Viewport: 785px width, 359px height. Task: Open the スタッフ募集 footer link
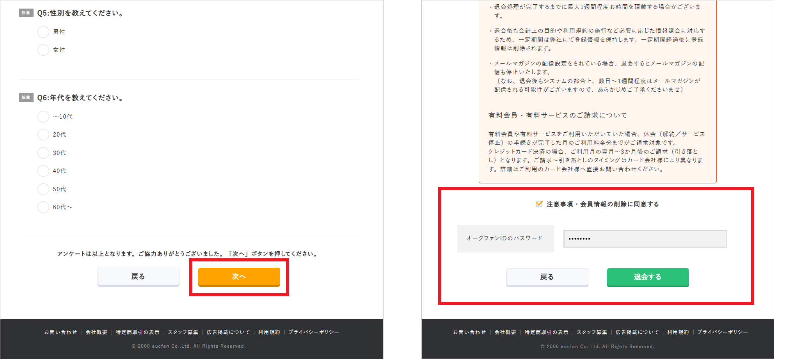click(184, 332)
